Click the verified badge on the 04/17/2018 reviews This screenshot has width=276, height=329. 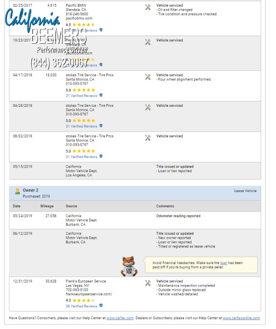[x=101, y=96]
